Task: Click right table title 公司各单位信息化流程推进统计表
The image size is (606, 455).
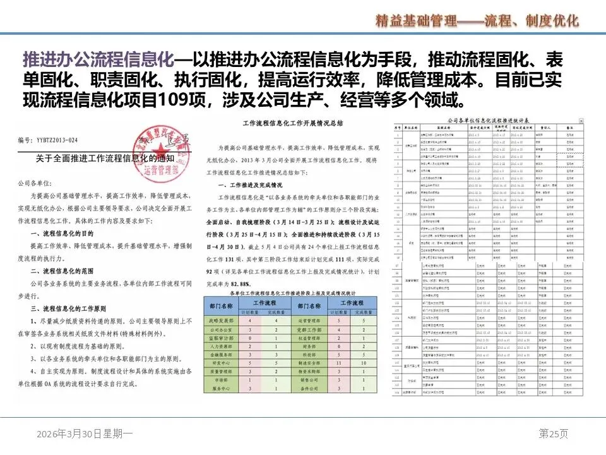Action: 488,120
